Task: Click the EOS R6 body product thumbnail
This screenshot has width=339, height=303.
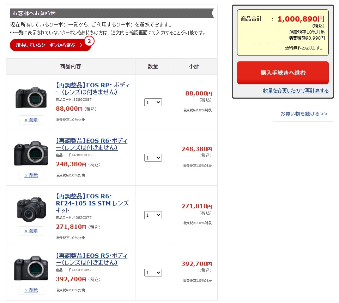Action: tap(31, 153)
